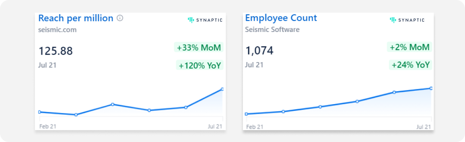Screen dimensions: 465x142
Task: Click the 125.88 reach value
Action: pyautogui.click(x=56, y=51)
